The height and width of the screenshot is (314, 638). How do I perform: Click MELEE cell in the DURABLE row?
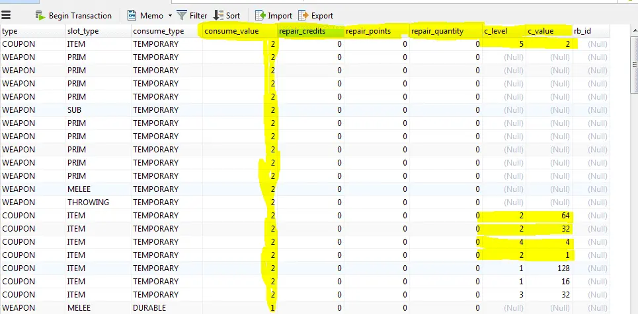click(x=99, y=308)
